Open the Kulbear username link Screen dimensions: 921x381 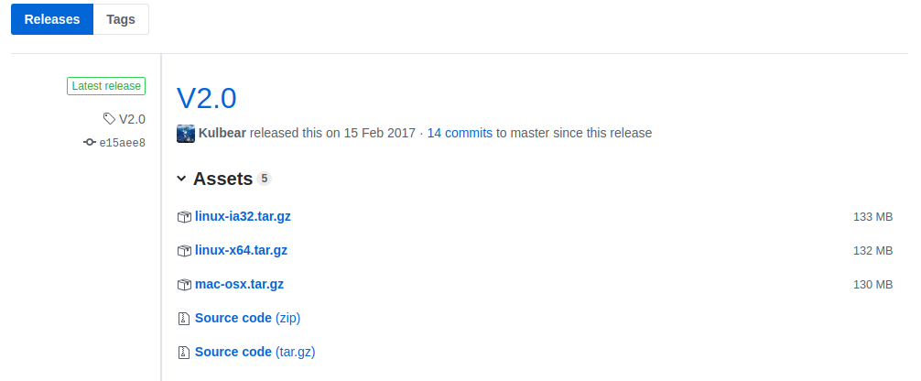[x=222, y=133]
